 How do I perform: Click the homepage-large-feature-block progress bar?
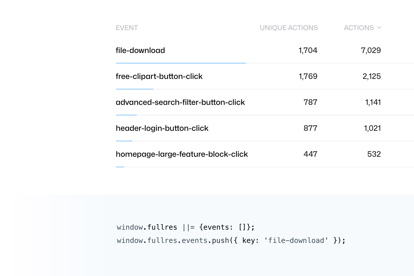pyautogui.click(x=120, y=167)
